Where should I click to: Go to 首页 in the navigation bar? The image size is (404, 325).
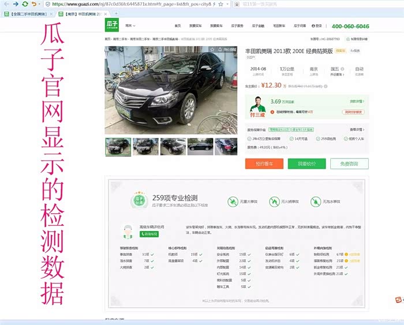178,26
